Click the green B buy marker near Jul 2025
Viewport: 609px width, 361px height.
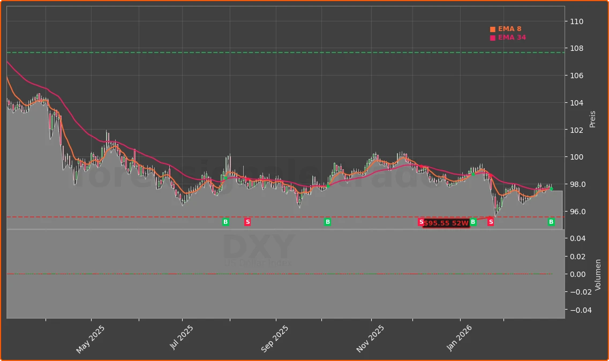click(225, 222)
